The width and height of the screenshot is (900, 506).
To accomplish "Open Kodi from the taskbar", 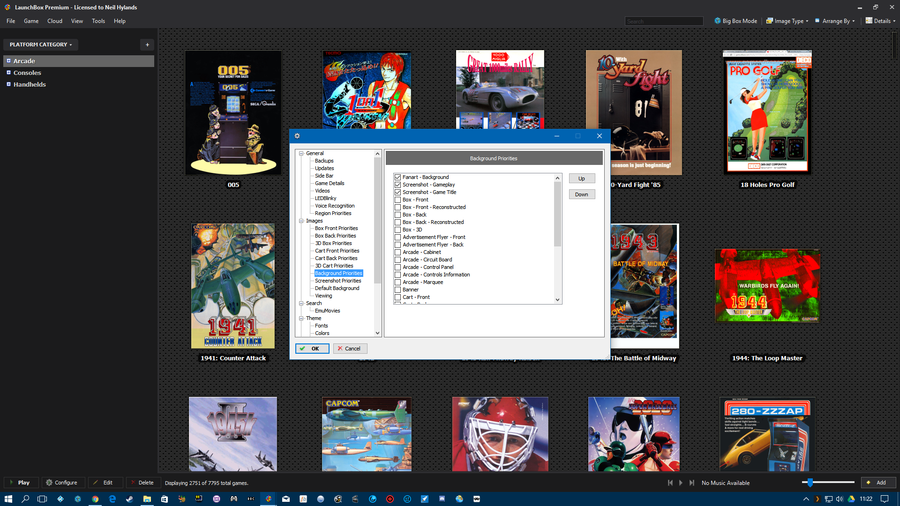I will tap(60, 499).
